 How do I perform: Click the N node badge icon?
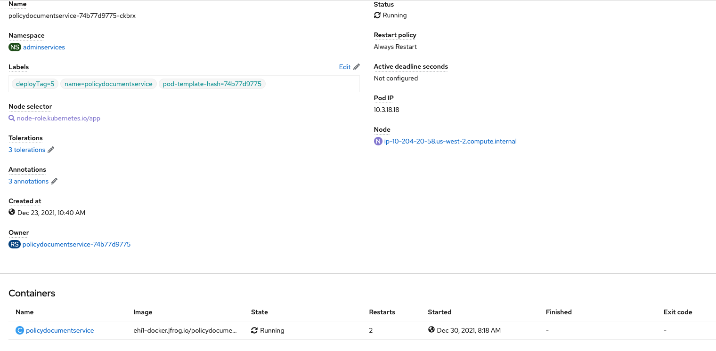point(378,141)
